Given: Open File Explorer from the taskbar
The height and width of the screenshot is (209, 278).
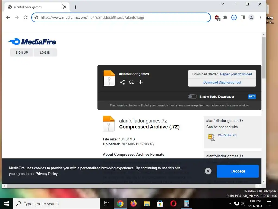Looking at the screenshot, I should (147, 204).
